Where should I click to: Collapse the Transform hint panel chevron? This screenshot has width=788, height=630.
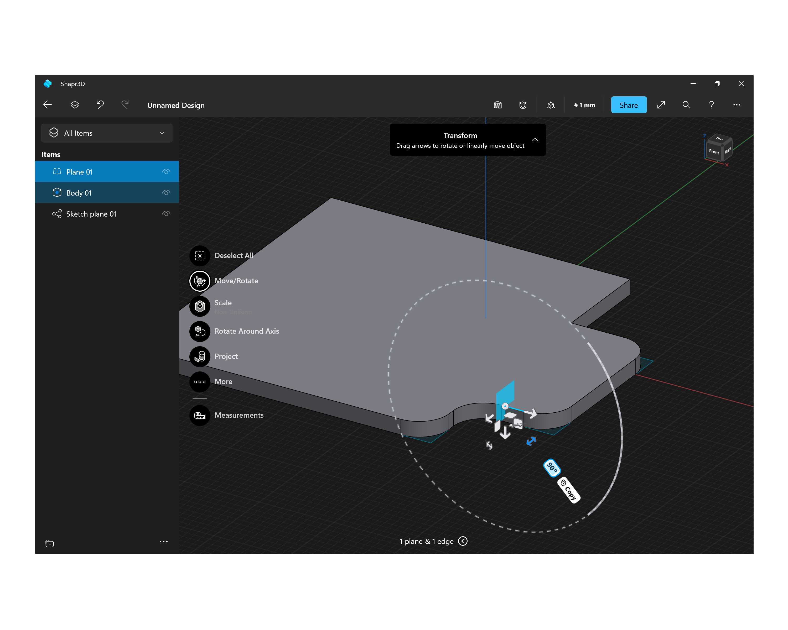click(535, 140)
